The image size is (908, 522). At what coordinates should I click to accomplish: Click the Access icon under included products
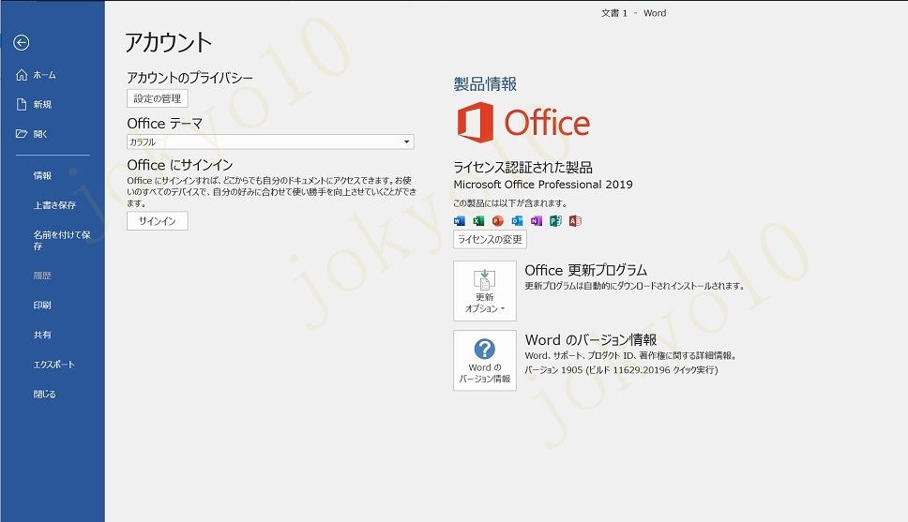point(575,221)
